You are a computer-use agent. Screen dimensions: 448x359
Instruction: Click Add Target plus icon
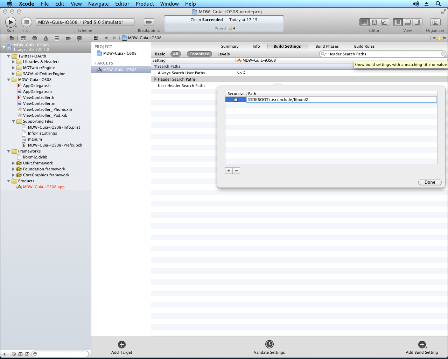click(x=122, y=345)
